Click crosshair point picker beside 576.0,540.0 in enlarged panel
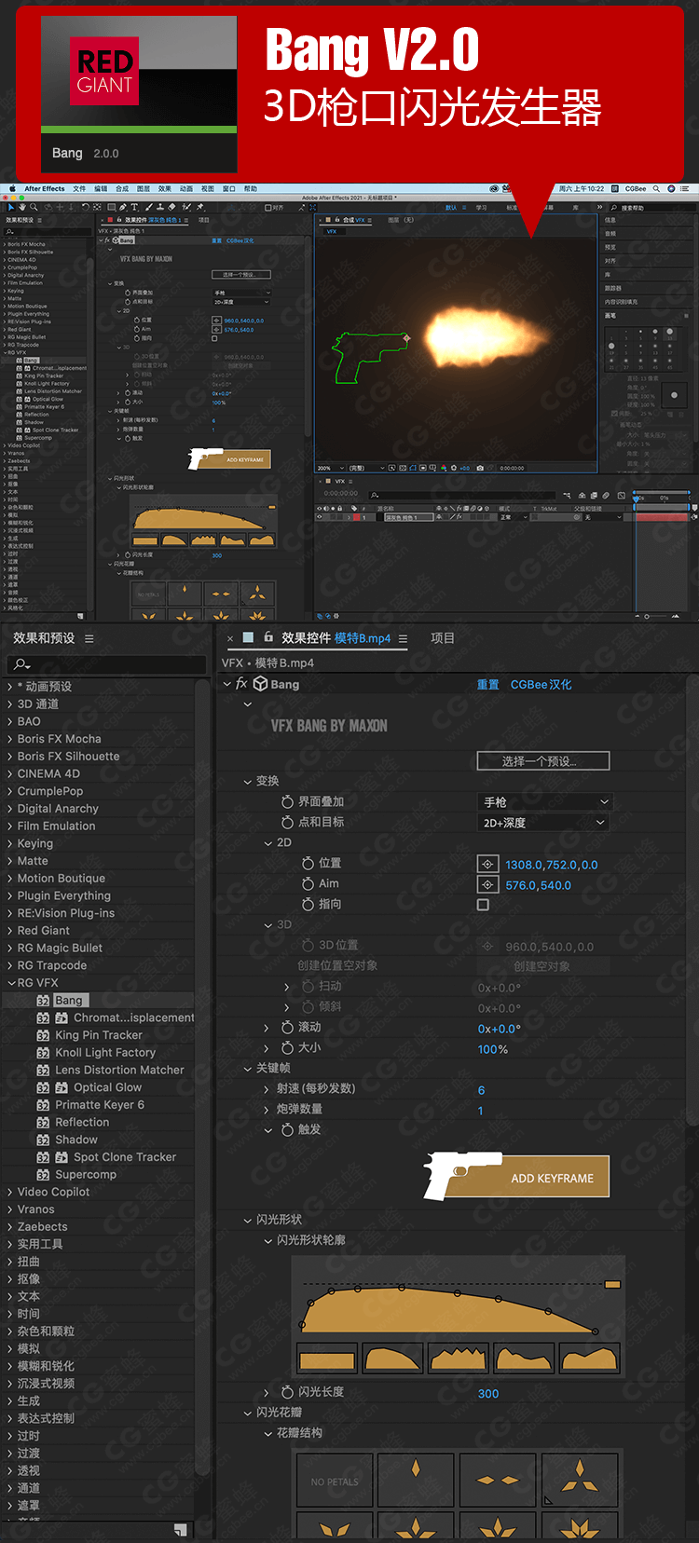 click(487, 884)
